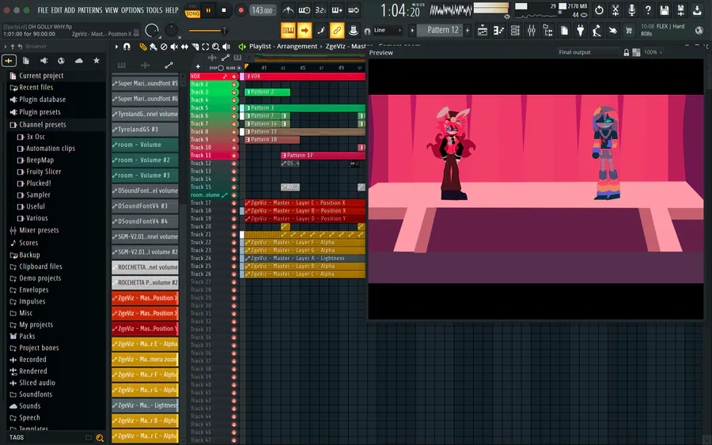
Task: Open the Piano roll view icon
Action: [x=498, y=30]
